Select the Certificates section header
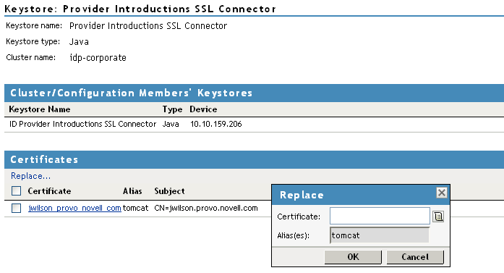The image size is (504, 273). pyautogui.click(x=254, y=159)
